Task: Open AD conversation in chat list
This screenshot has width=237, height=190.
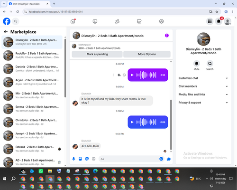Action: point(32,162)
